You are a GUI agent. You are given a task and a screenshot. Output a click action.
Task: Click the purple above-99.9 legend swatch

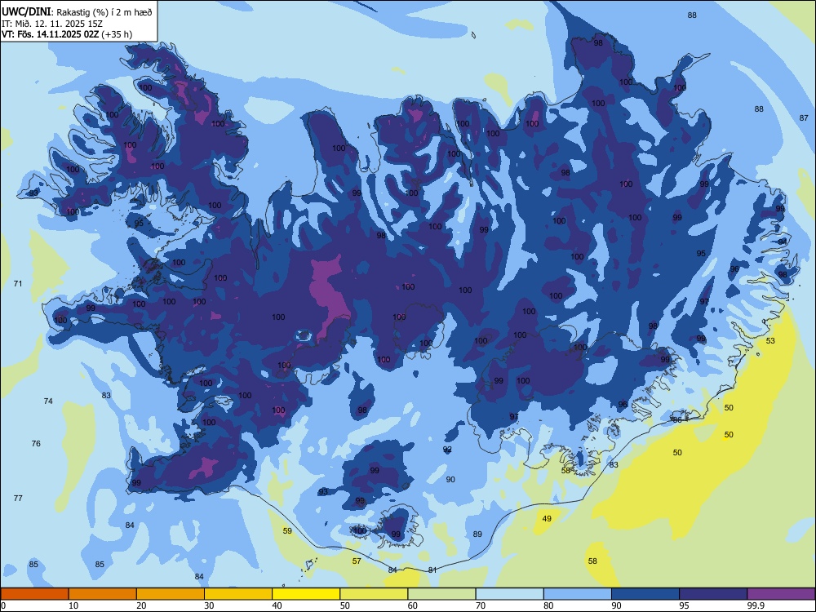click(781, 594)
